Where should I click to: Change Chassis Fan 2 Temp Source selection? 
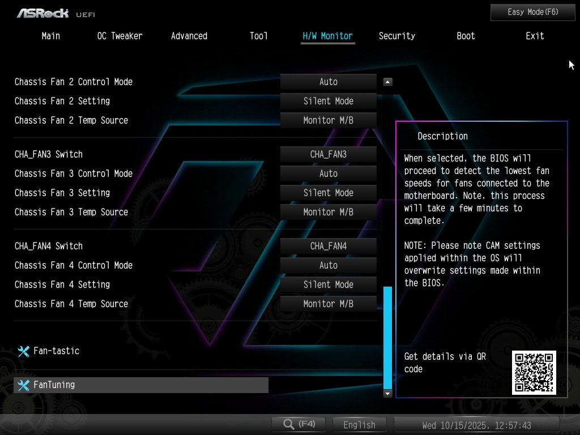click(328, 121)
